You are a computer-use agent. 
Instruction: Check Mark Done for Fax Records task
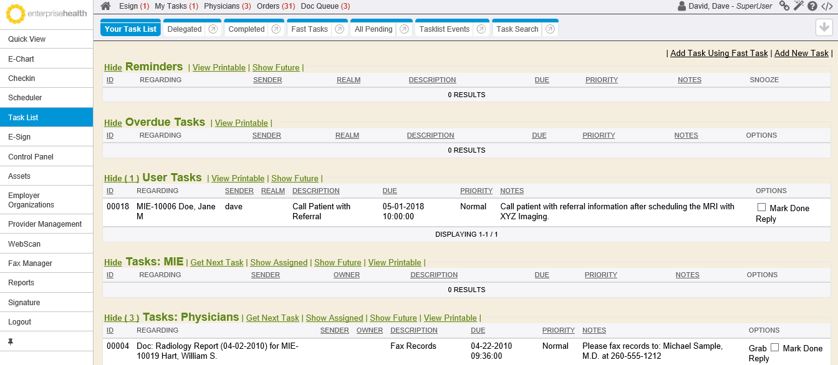[x=775, y=348]
